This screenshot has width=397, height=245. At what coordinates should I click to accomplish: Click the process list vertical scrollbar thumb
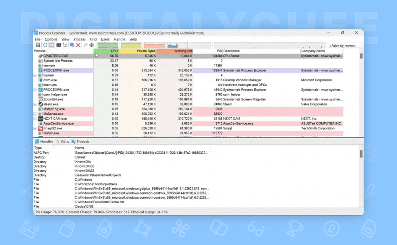coord(361,56)
